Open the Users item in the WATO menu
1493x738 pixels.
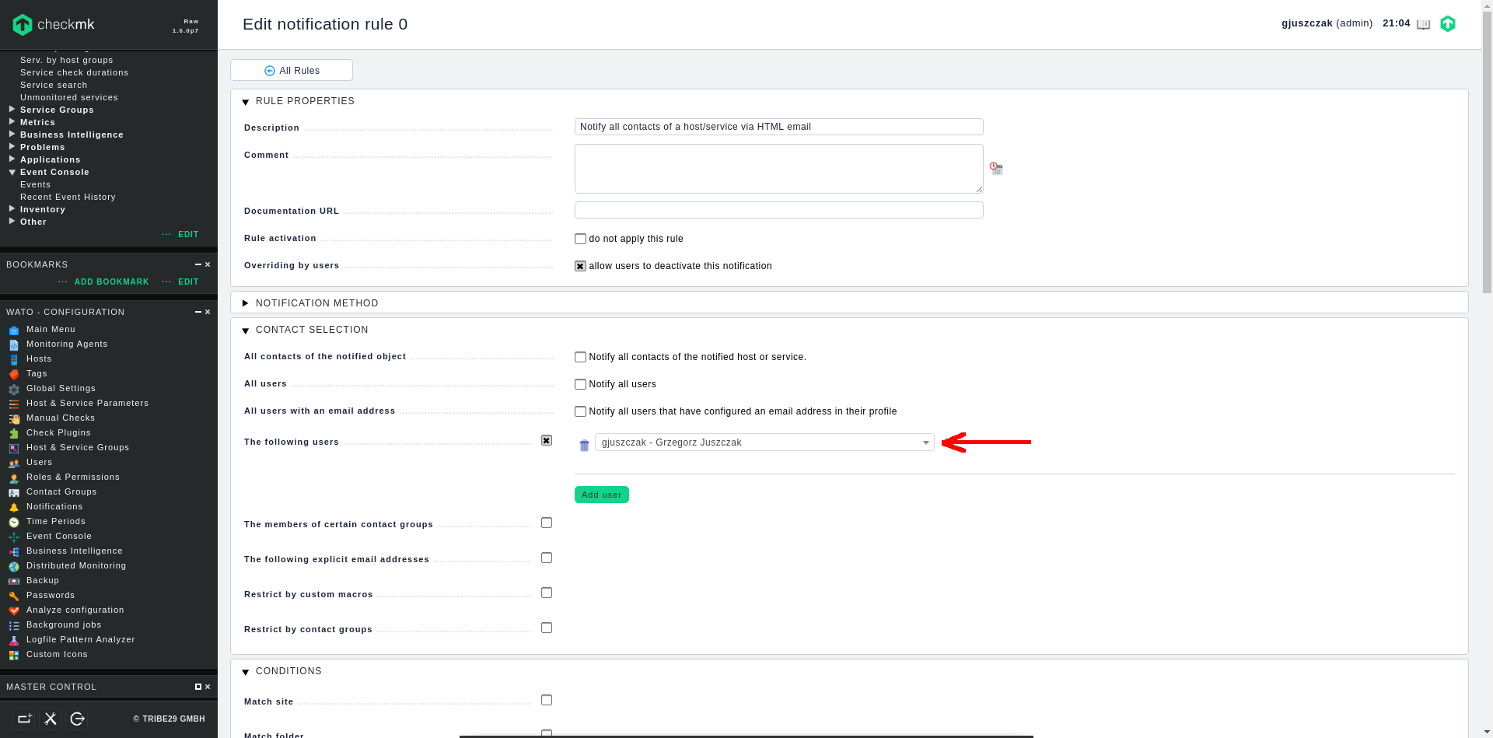(x=39, y=462)
